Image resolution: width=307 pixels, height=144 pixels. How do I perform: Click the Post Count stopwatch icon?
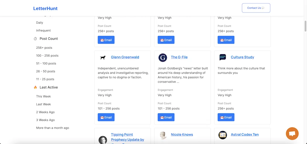[x=35, y=39]
